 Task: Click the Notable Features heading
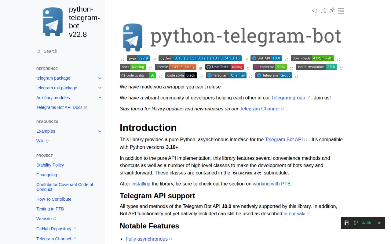(149, 226)
